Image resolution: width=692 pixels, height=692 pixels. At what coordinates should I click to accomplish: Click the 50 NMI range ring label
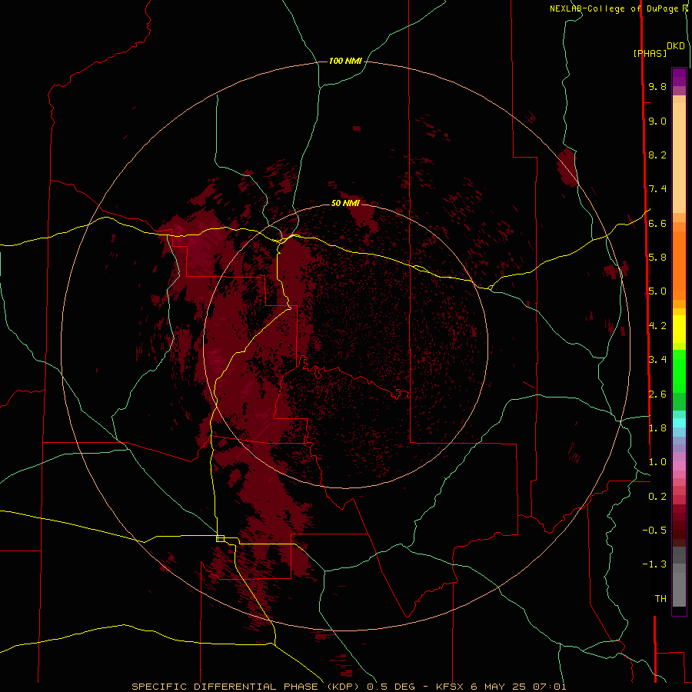pos(345,203)
